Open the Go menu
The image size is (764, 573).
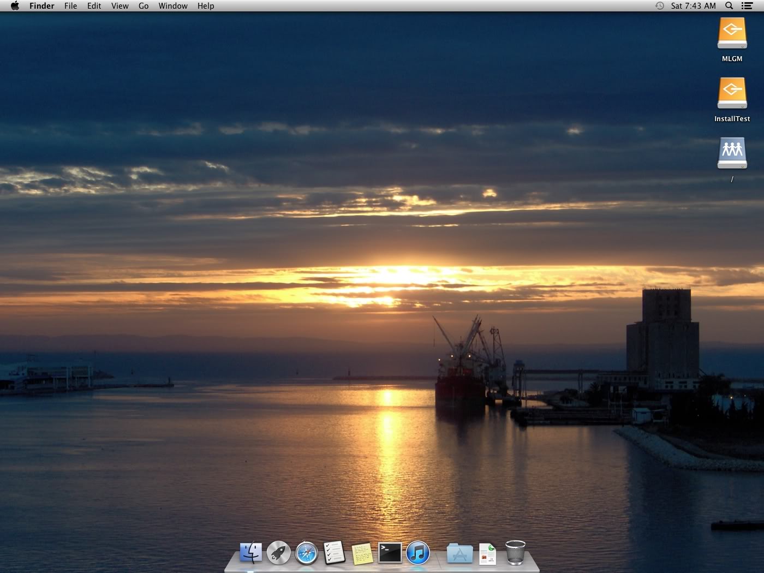pos(144,6)
